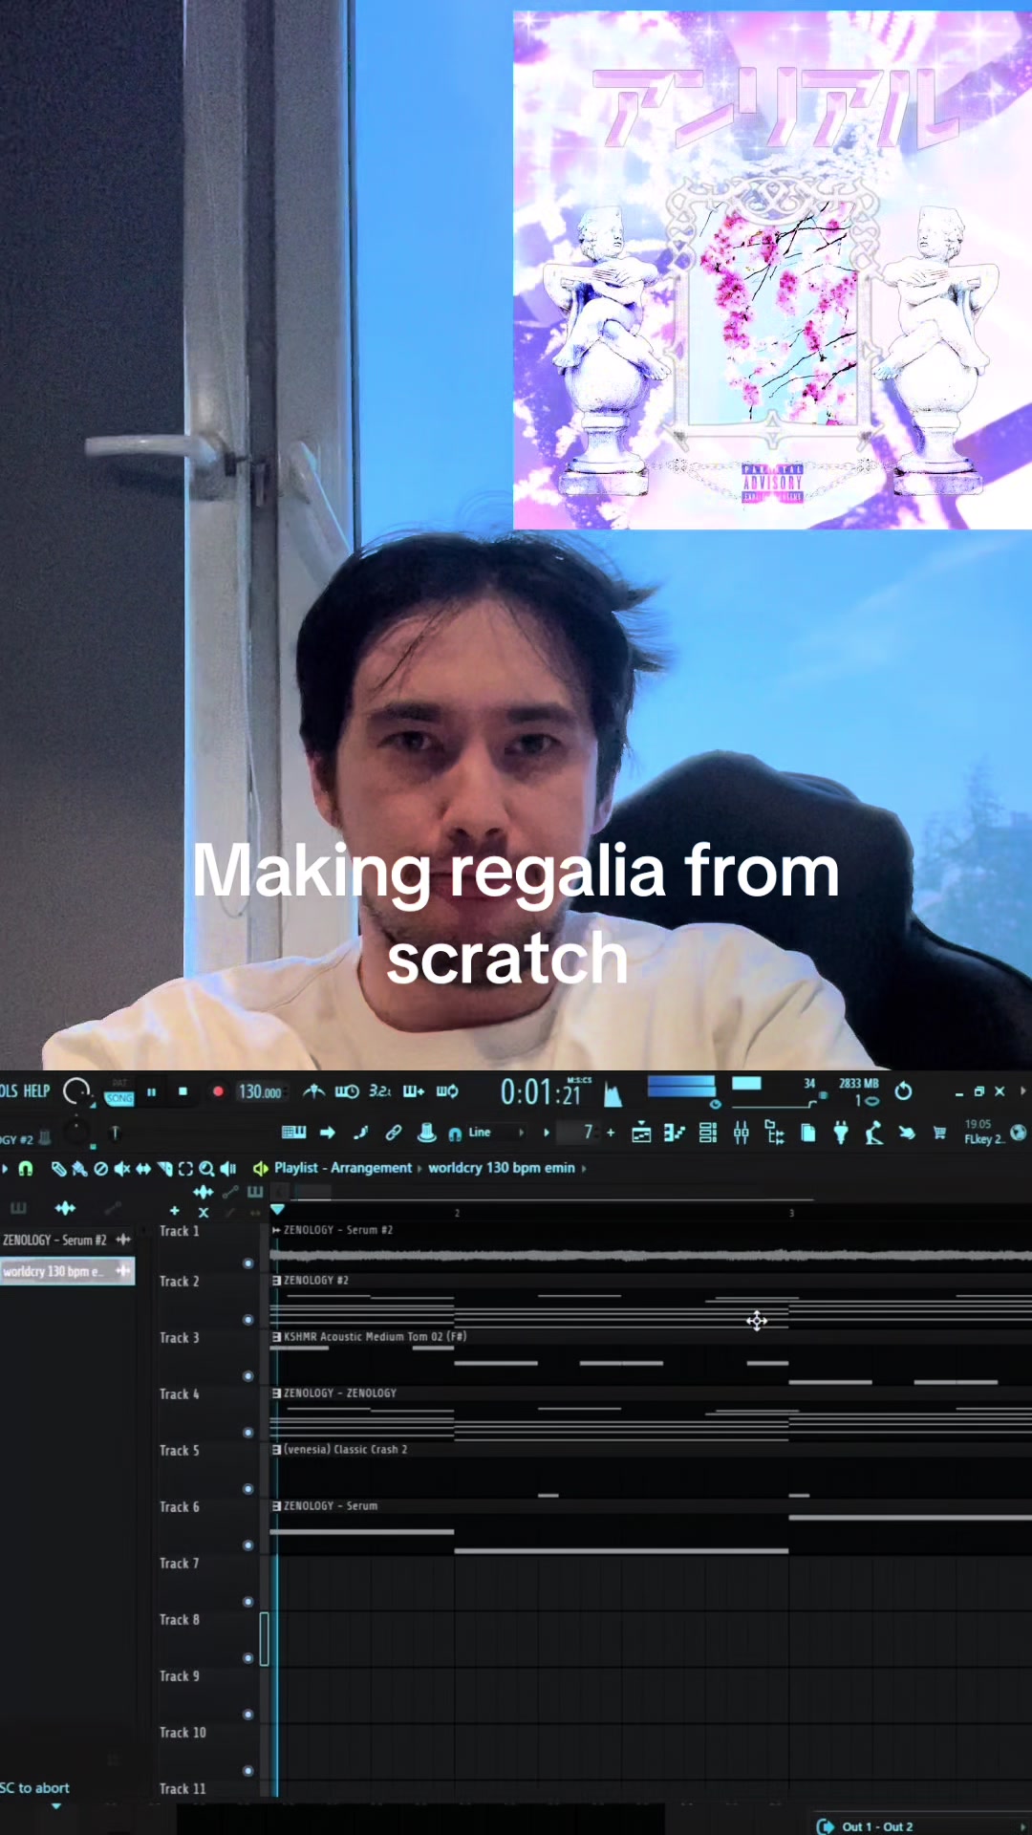Open the Piano roll view icon
This screenshot has height=1835, width=1032.
675,1133
